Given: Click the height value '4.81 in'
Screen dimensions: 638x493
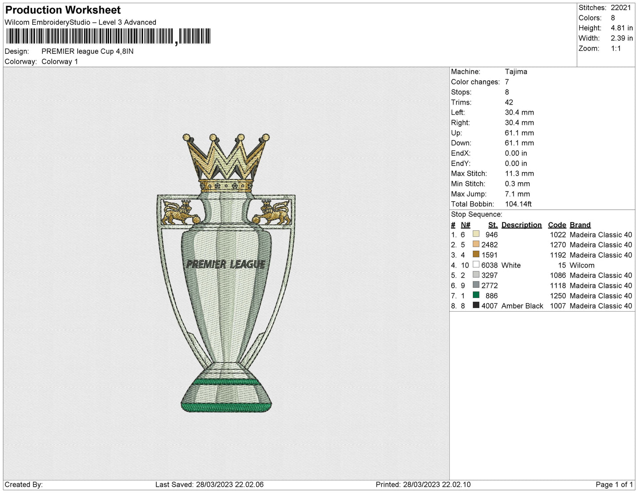Looking at the screenshot, I should pyautogui.click(x=622, y=28).
